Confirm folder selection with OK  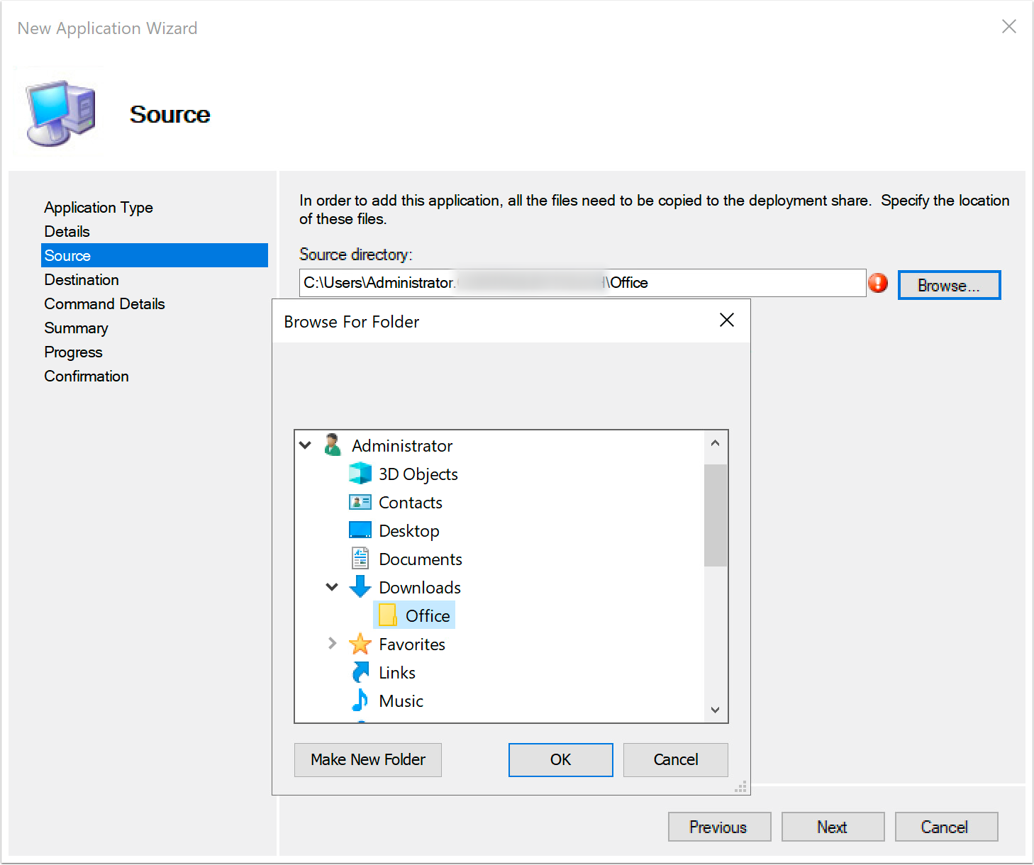(x=560, y=759)
